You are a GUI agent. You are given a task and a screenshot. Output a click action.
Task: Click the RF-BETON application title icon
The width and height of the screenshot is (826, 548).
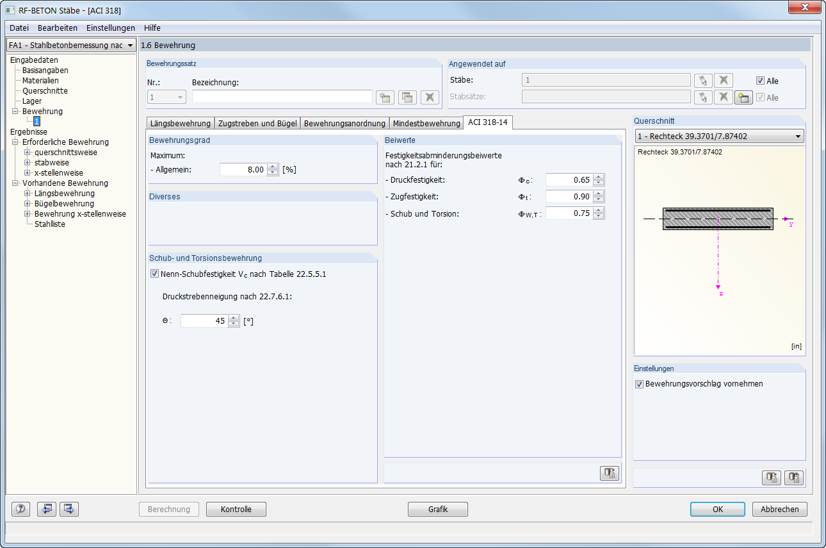10,10
